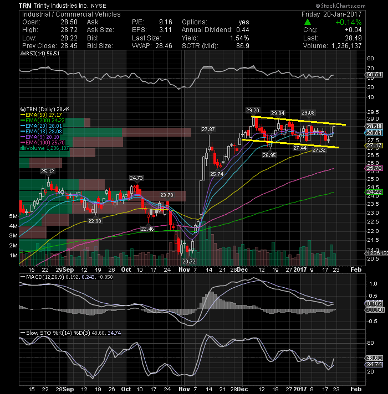This screenshot has height=394, width=388.
Task: Click the 34.74 stochastic axis tag
Action: pos(374,364)
